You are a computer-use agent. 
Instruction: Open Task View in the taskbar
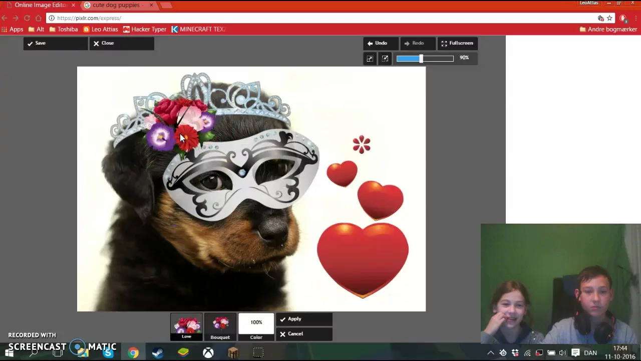58,353
